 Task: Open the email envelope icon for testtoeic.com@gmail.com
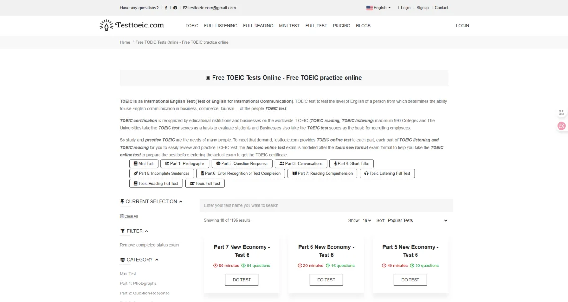point(185,8)
